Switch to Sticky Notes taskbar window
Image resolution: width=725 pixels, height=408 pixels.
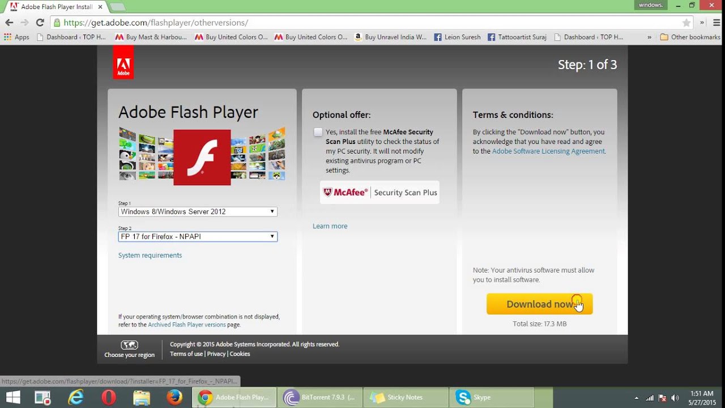click(406, 397)
